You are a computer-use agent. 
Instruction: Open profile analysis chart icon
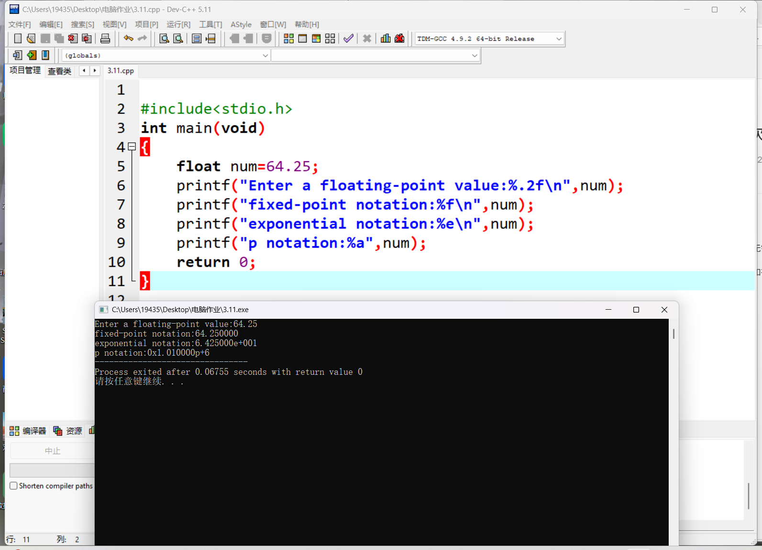(x=386, y=39)
